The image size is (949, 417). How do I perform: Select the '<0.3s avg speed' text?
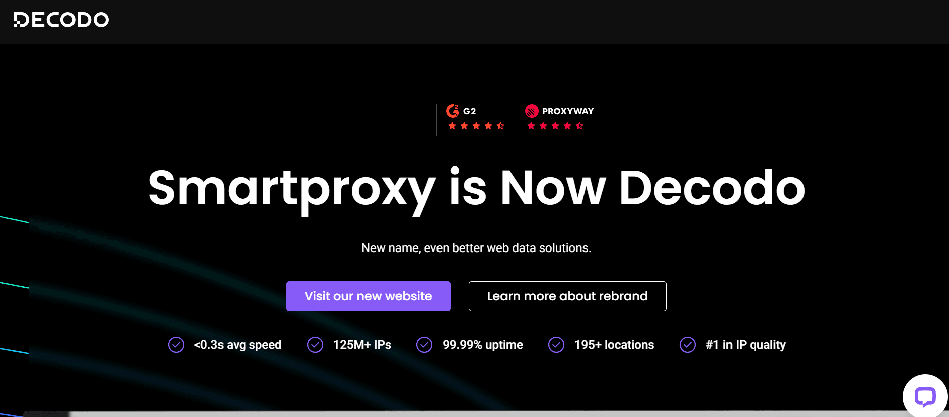tap(238, 345)
